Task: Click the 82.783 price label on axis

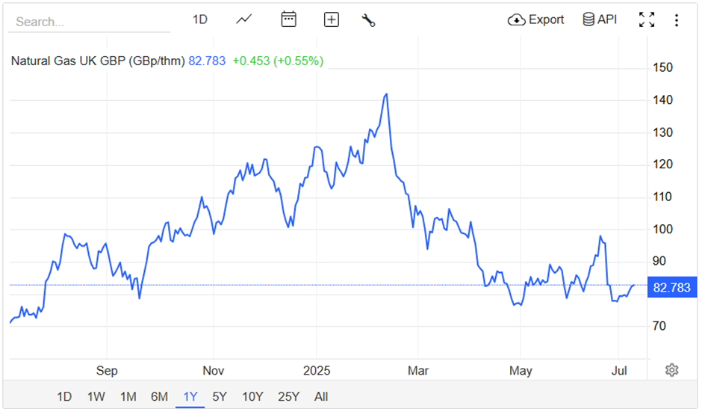Action: [x=671, y=287]
